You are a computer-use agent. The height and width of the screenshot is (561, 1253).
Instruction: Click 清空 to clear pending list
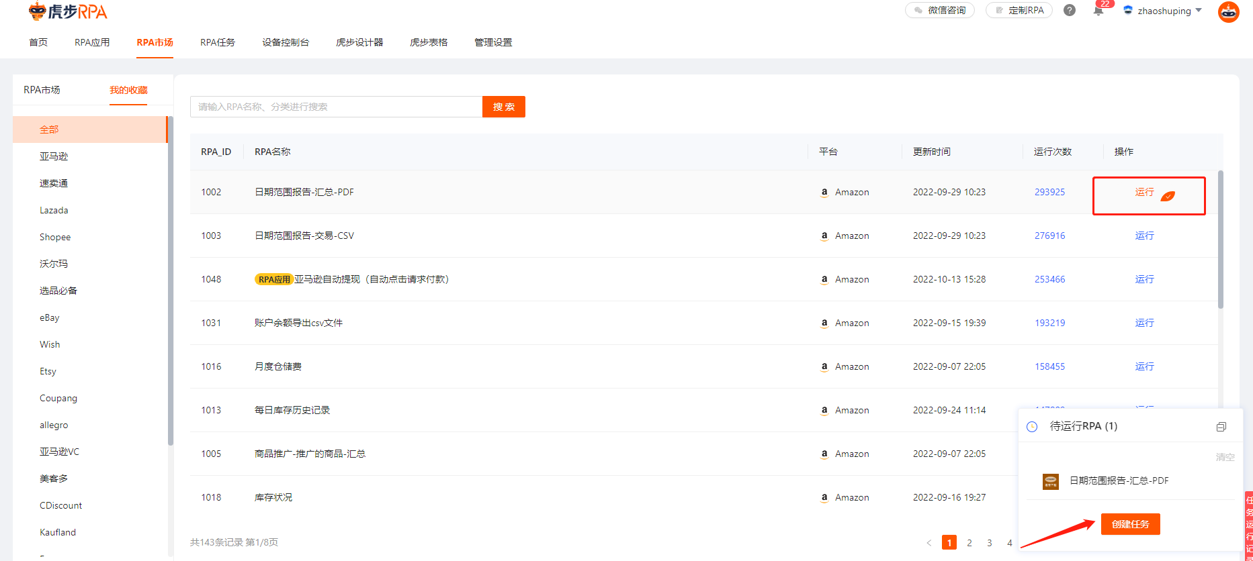tap(1225, 457)
